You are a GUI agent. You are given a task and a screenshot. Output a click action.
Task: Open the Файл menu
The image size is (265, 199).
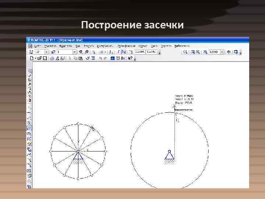pos(37,46)
